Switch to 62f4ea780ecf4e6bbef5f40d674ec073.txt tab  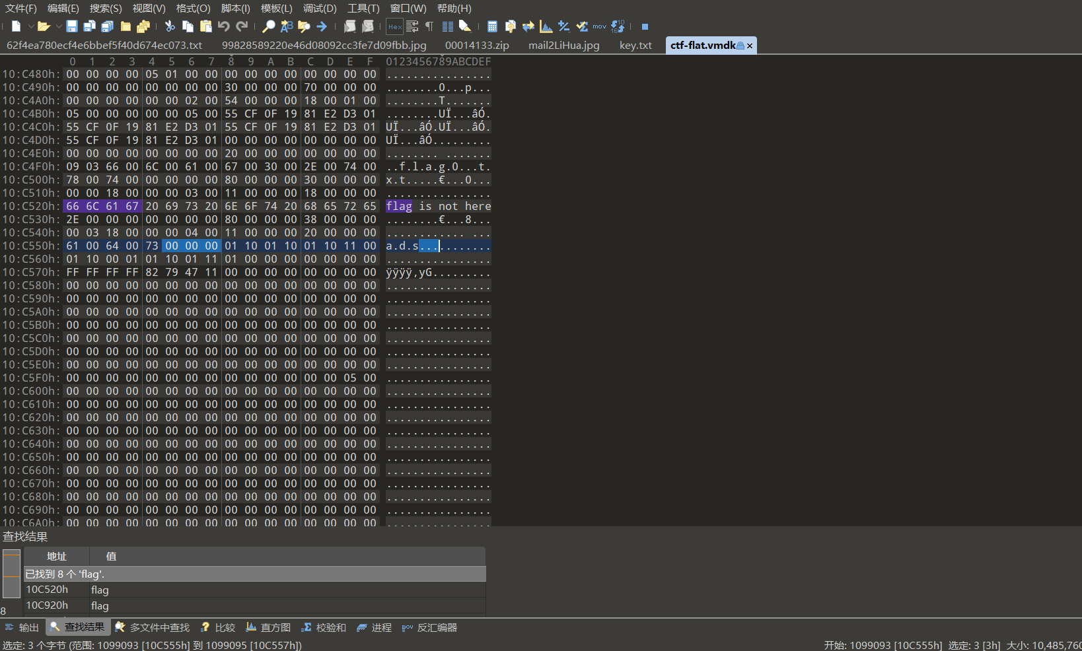(x=104, y=46)
